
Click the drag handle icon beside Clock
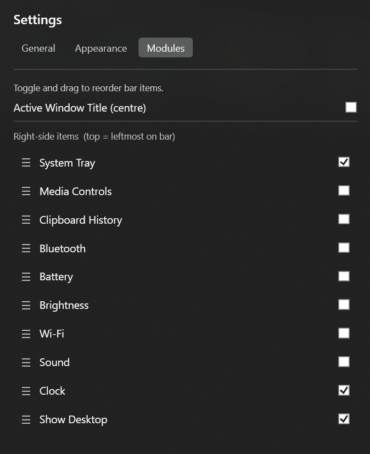(x=26, y=391)
